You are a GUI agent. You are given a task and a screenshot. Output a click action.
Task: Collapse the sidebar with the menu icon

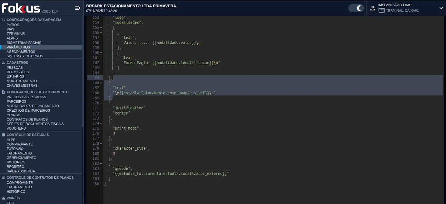(77, 8)
